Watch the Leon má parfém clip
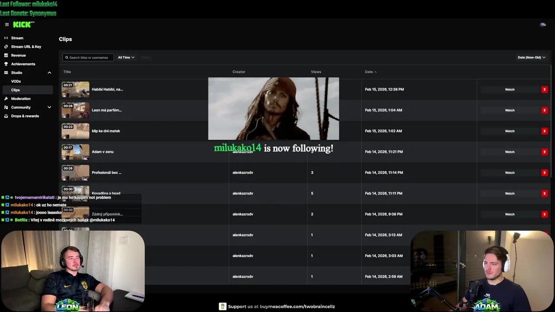Viewport: 555px width, 312px height. [509, 110]
